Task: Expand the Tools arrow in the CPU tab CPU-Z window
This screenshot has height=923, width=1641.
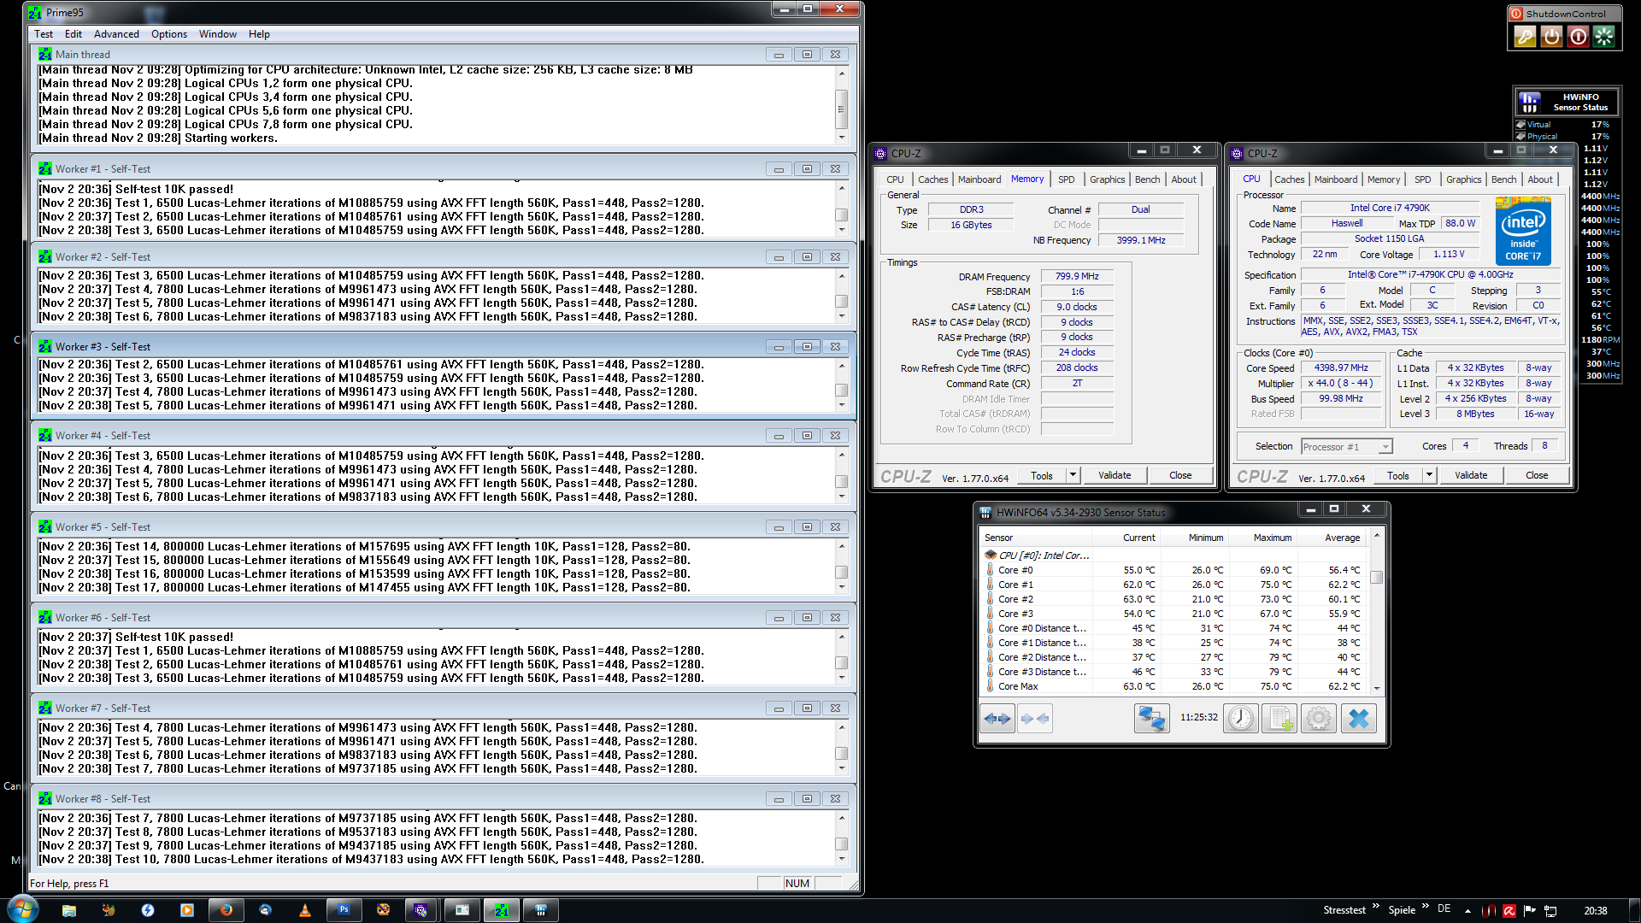Action: 1429,475
